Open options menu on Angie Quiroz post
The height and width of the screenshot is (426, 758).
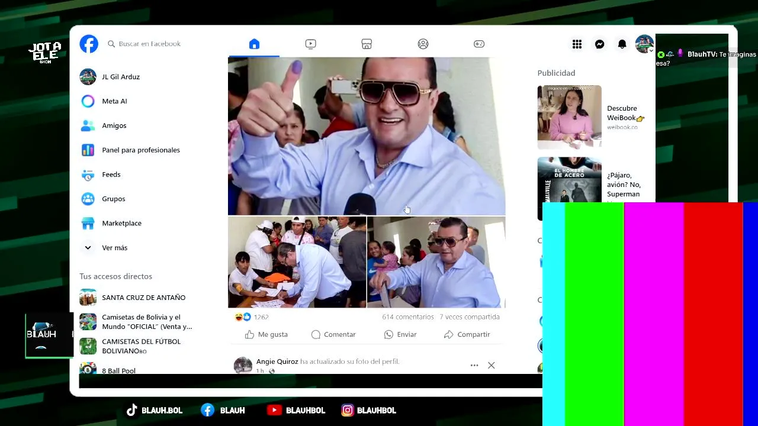474,365
